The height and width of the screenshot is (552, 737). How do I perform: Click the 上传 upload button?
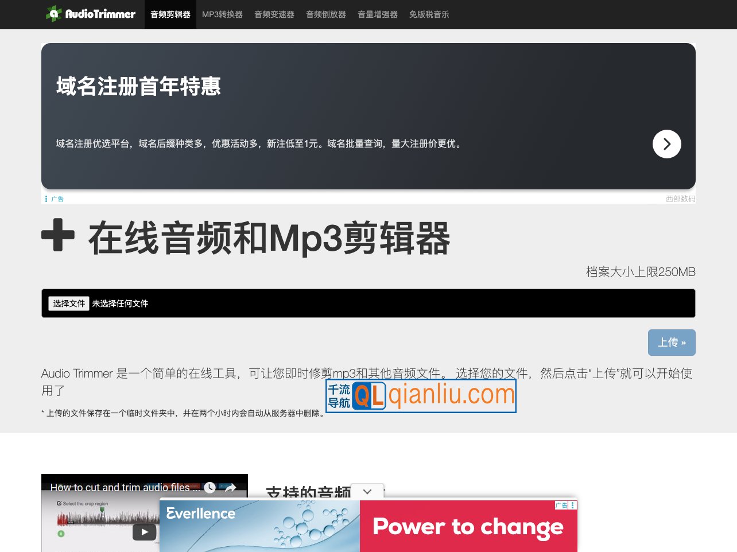(x=671, y=343)
